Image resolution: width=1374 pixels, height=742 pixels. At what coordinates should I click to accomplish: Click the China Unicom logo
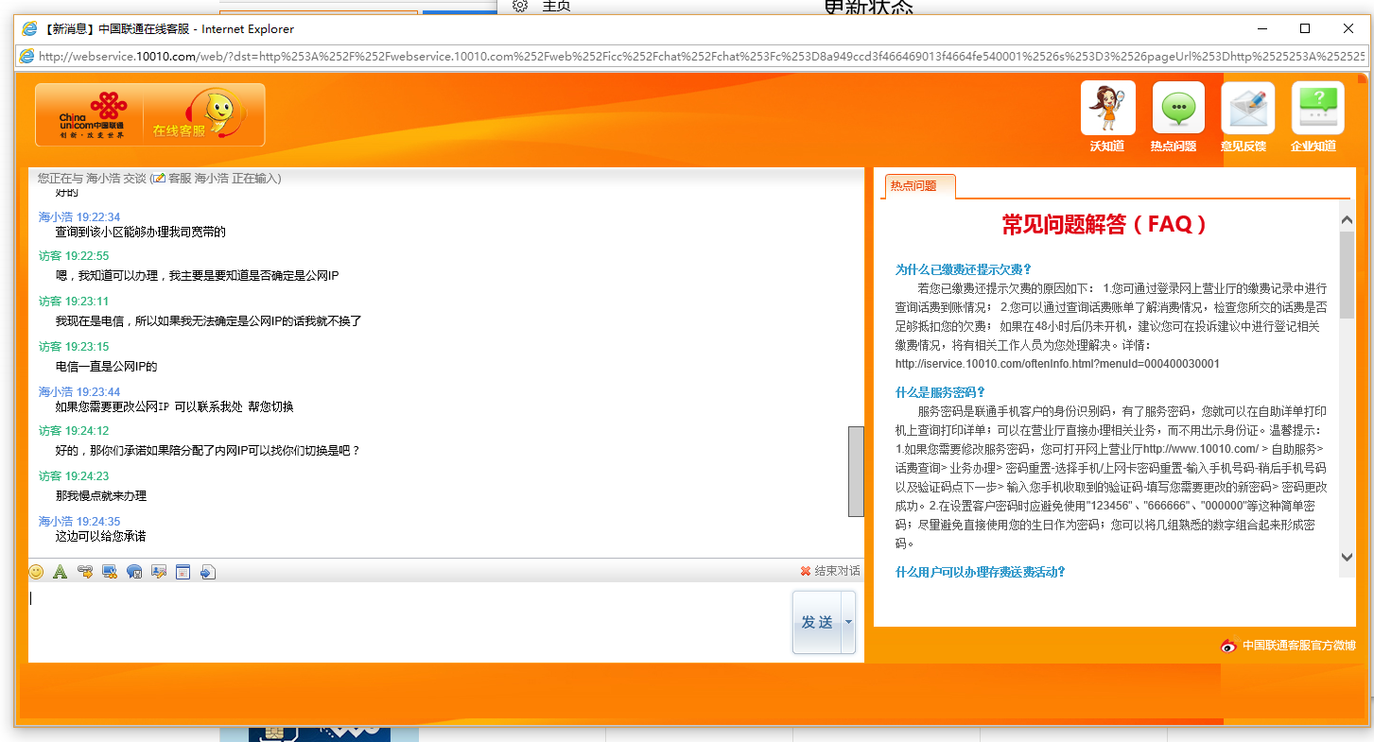click(92, 115)
